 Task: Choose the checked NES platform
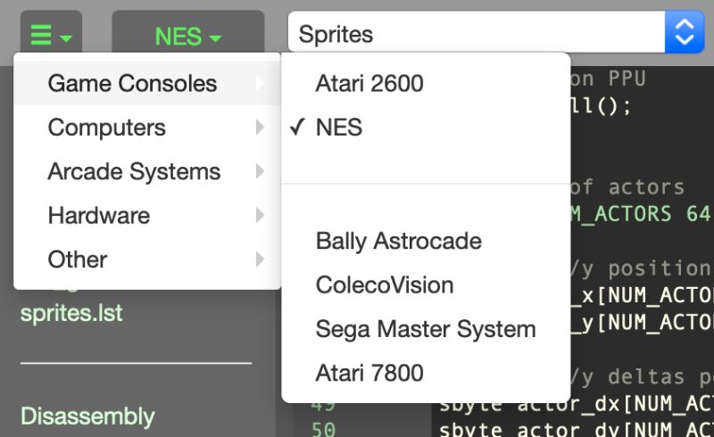(426, 128)
